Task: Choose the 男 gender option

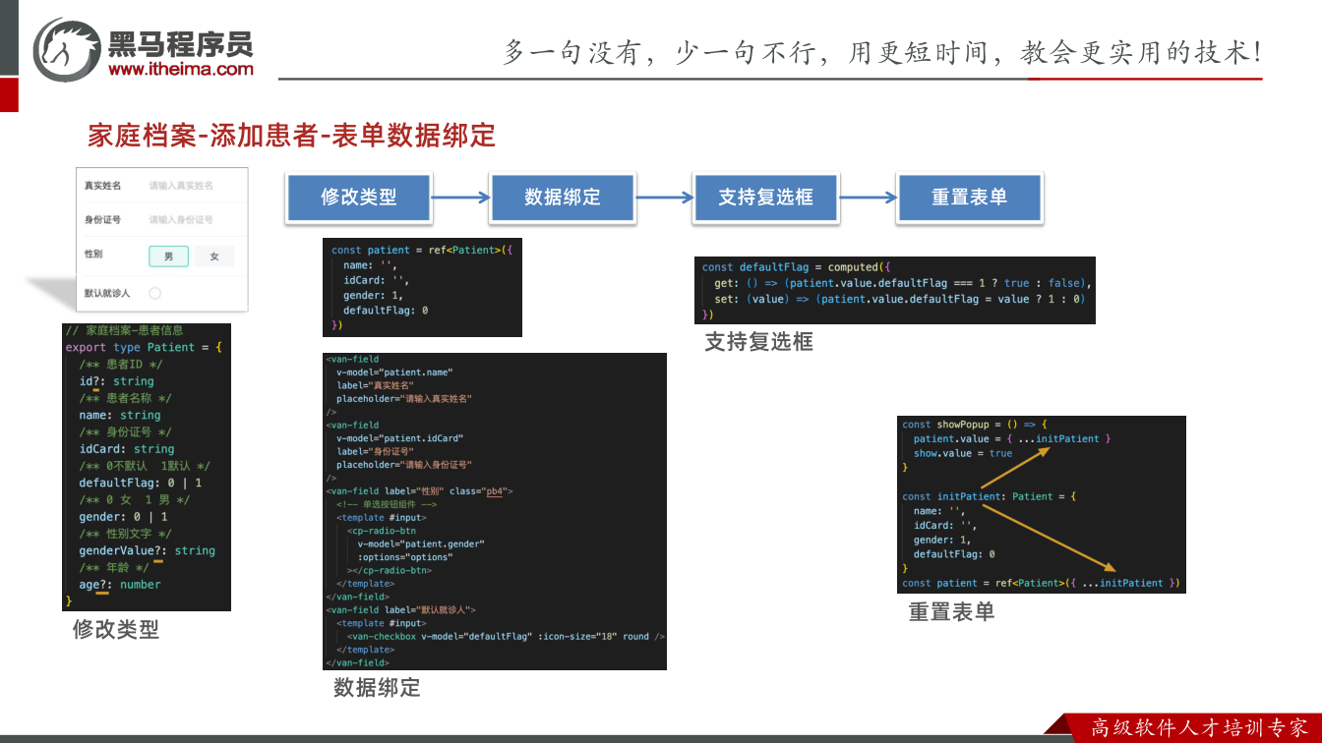Action: coord(168,257)
